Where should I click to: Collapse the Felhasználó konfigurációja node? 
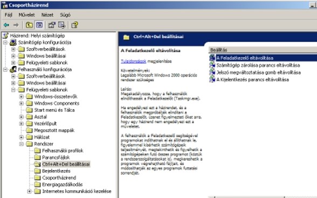click(5, 70)
